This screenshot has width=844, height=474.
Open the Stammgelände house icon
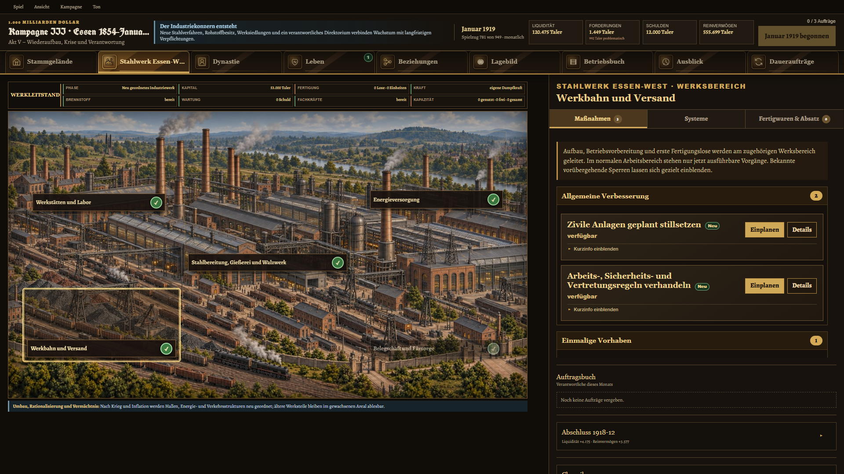click(17, 62)
